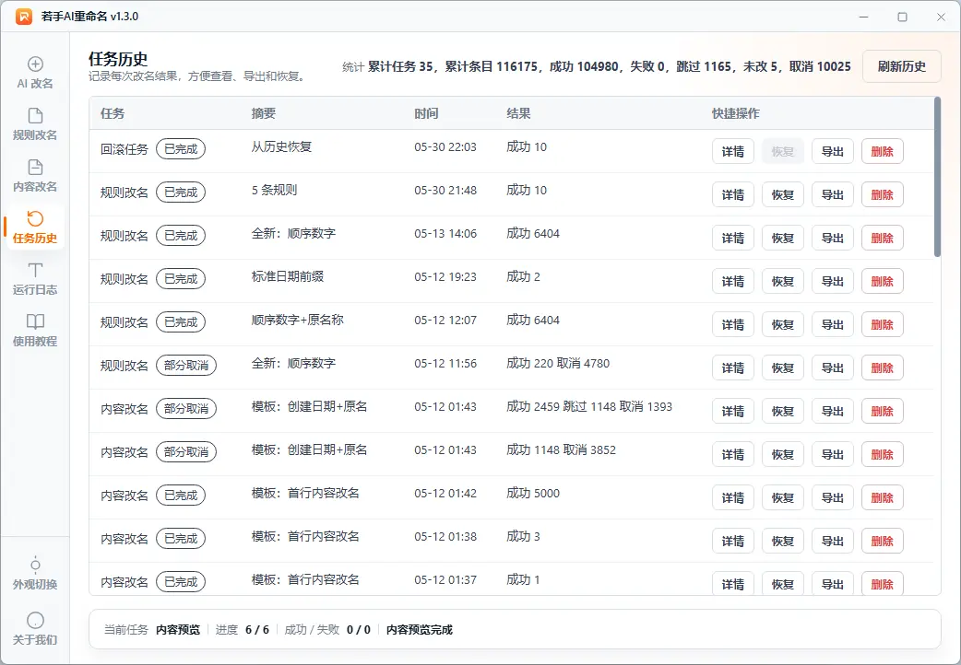Image resolution: width=961 pixels, height=665 pixels.
Task: Restore the 5 条规则 task
Action: 783,194
